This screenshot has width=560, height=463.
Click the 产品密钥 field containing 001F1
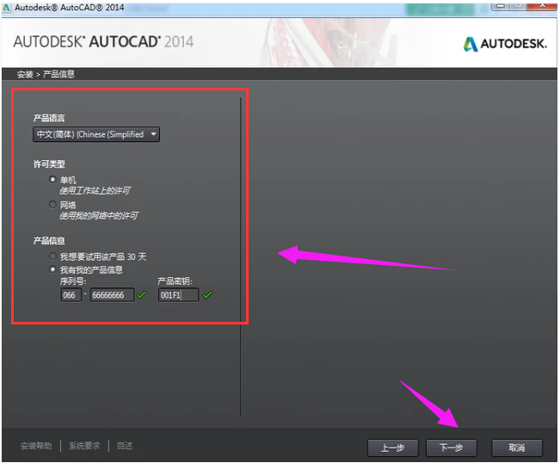tap(177, 295)
